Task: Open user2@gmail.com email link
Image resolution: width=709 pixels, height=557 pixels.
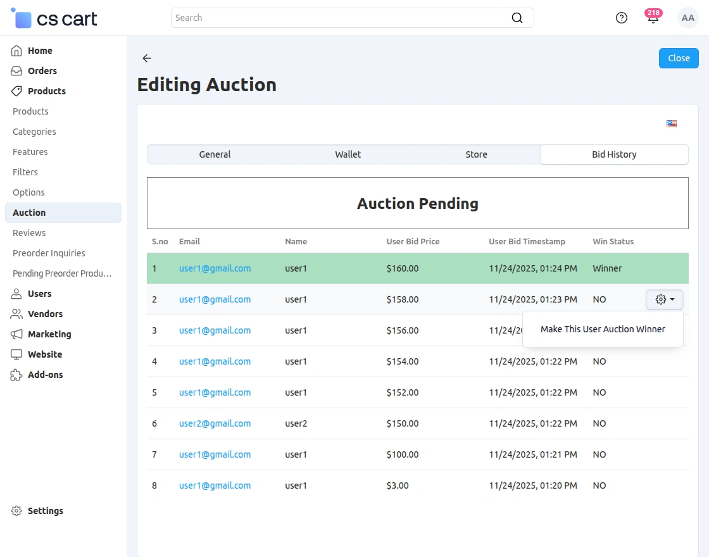Action: (215, 423)
